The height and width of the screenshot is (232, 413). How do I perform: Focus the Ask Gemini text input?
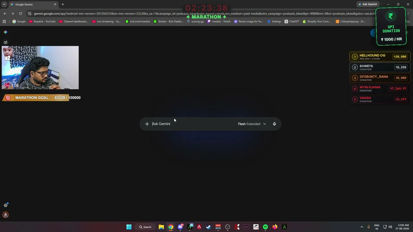pos(193,124)
